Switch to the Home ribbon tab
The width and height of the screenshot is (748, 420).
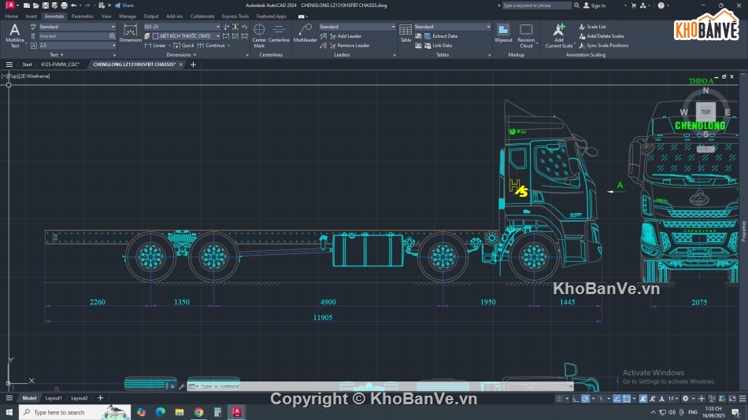[x=12, y=17]
